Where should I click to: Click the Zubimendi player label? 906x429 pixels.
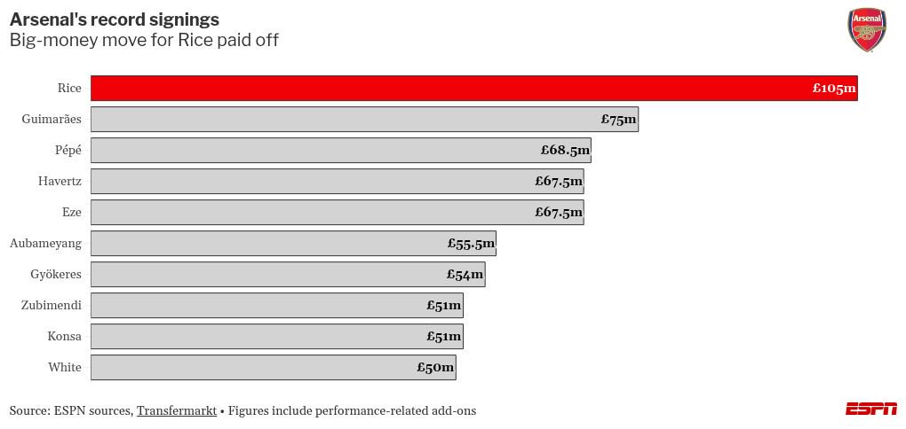tap(51, 306)
